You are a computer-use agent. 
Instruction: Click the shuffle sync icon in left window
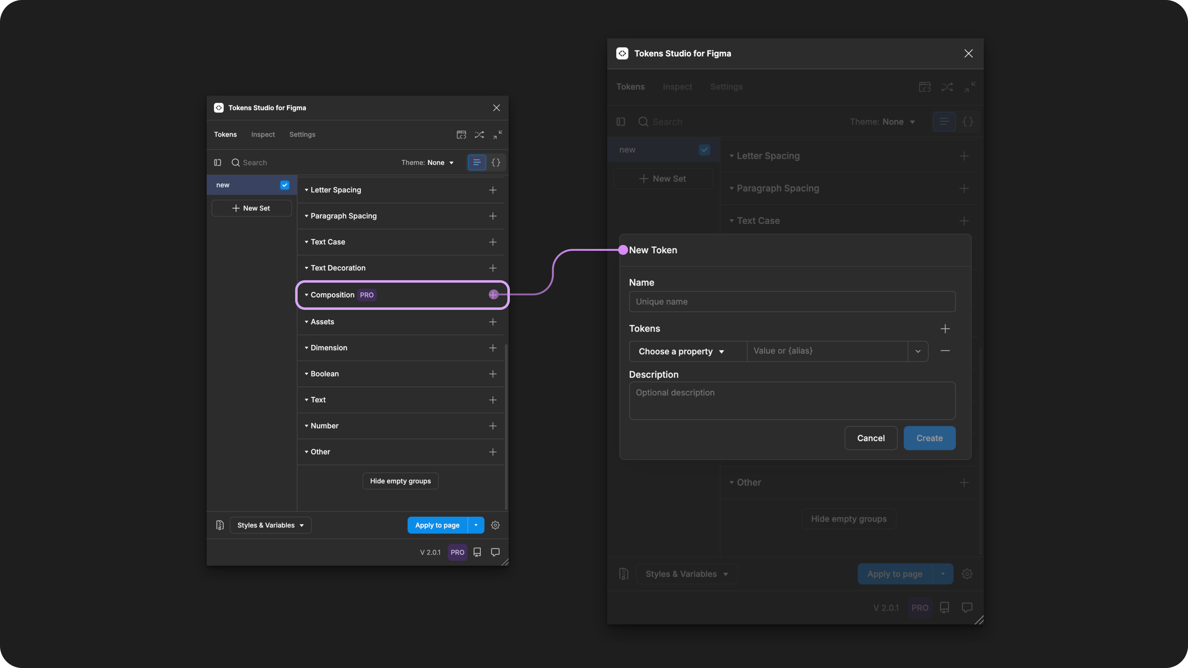480,135
